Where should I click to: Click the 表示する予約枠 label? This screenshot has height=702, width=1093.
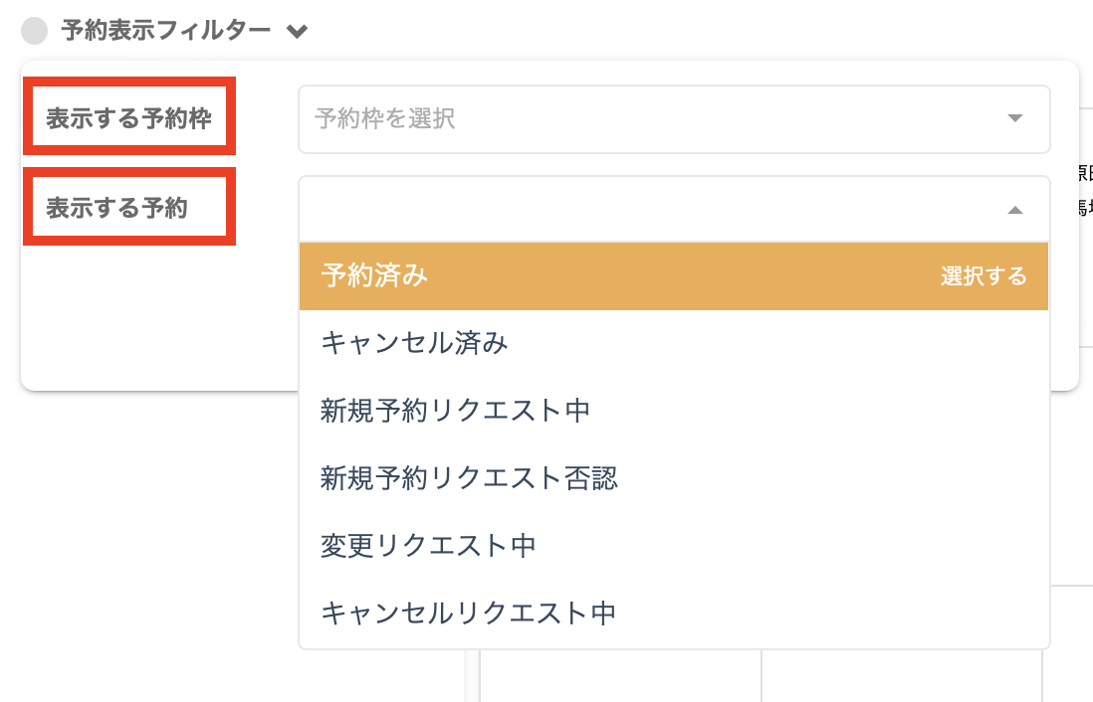128,118
